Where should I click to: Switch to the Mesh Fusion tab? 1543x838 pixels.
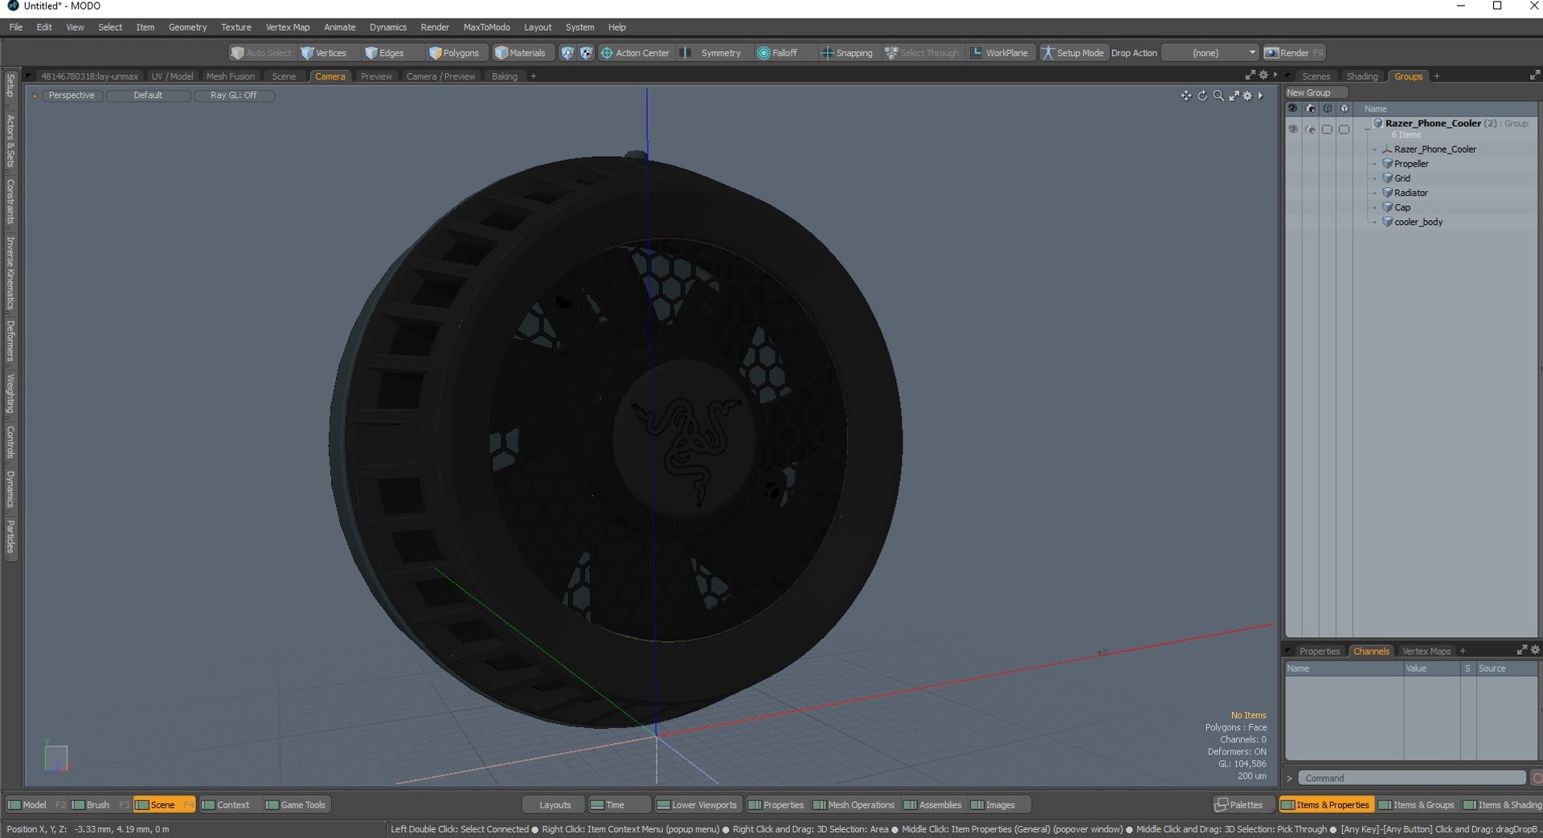(230, 76)
